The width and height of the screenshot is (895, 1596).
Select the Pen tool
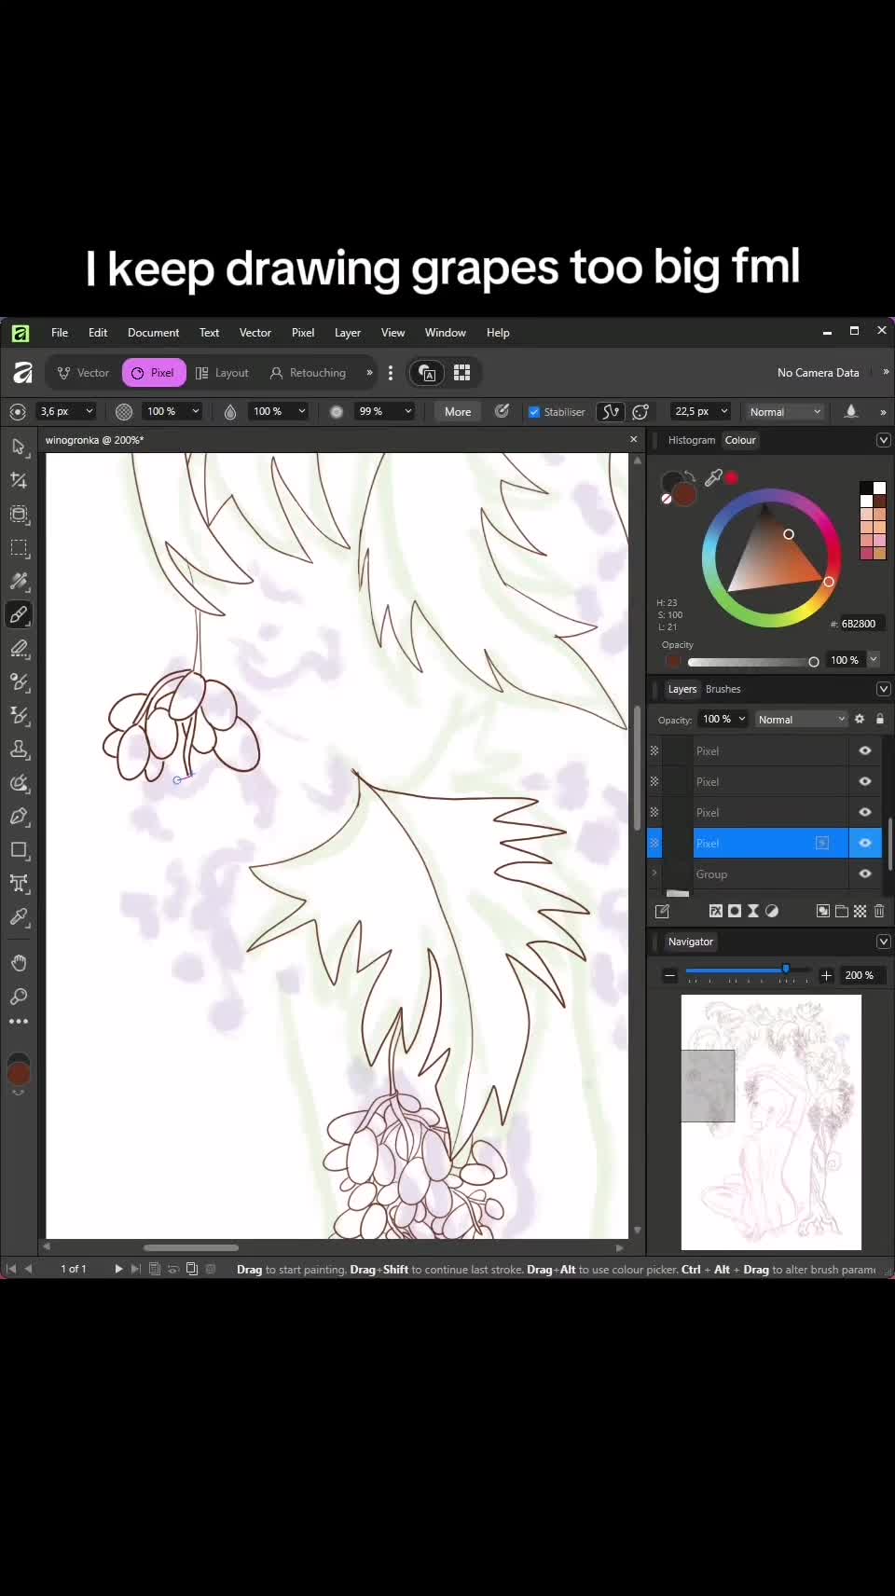(x=19, y=817)
